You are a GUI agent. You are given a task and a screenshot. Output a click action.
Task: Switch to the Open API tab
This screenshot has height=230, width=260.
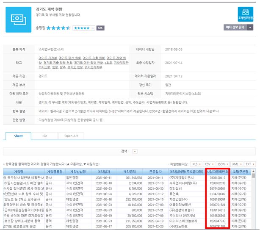point(71,136)
